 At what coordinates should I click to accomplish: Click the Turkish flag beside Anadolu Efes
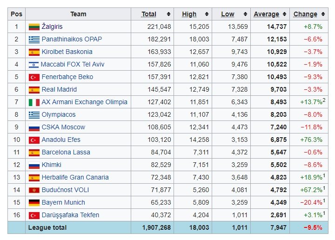tap(34, 140)
